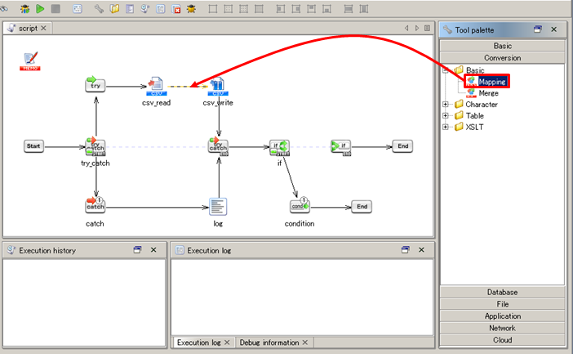Viewport: 573px width, 354px height.
Task: Select the condition node icon
Action: [x=299, y=206]
